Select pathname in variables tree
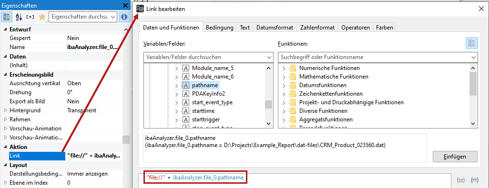 (205, 85)
